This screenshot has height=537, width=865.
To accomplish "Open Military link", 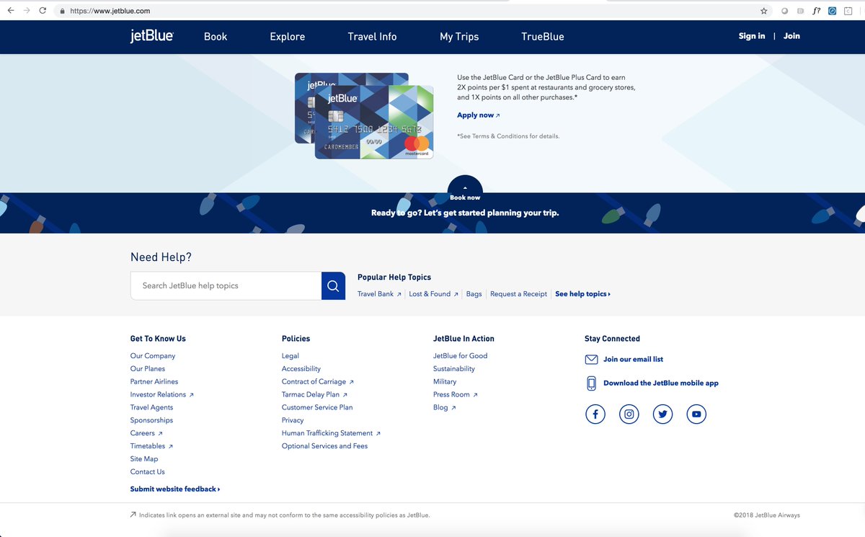I will pyautogui.click(x=445, y=382).
